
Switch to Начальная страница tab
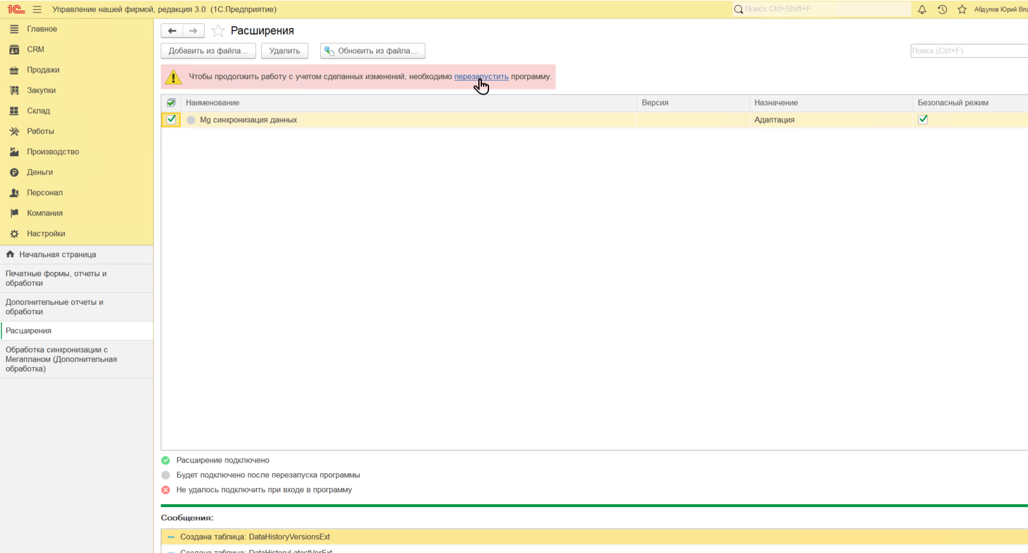coord(57,255)
